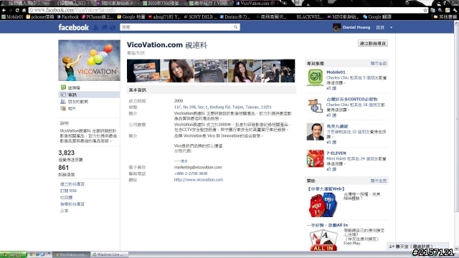Open the Facebook friend requests icon
Screen dimensions: 459x258
[x=95, y=27]
